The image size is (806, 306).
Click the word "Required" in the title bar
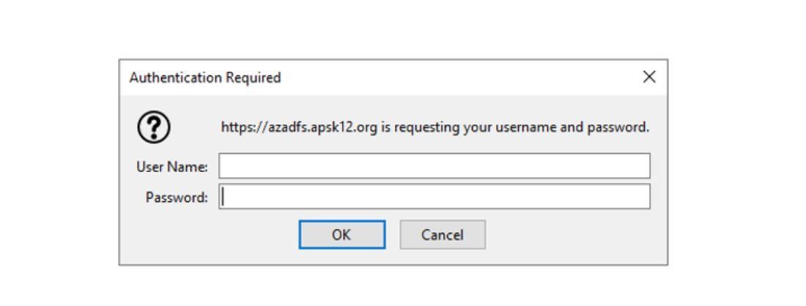pos(254,78)
